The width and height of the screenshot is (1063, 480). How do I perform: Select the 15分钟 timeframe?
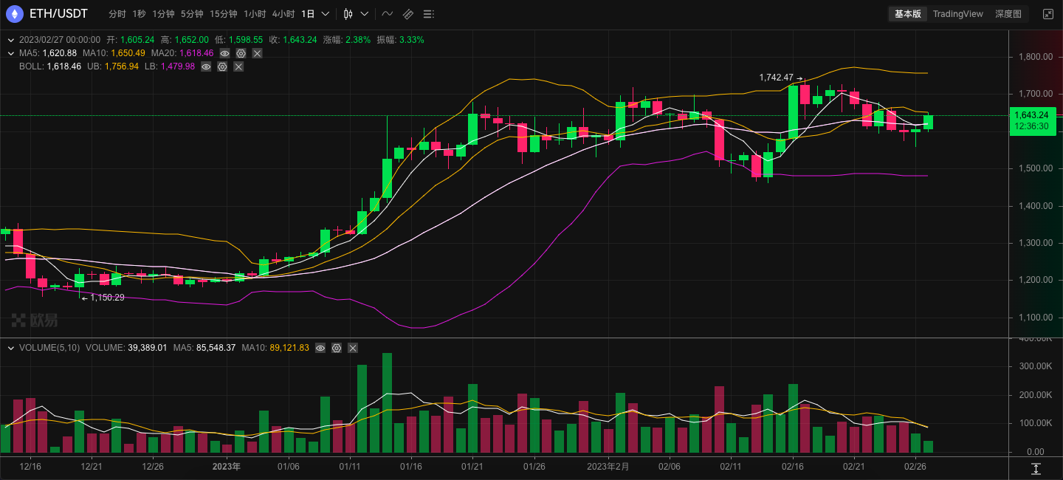pyautogui.click(x=223, y=14)
